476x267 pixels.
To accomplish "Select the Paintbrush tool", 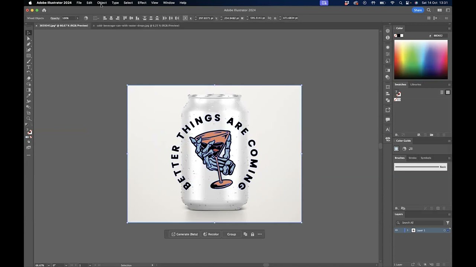I will point(29,61).
